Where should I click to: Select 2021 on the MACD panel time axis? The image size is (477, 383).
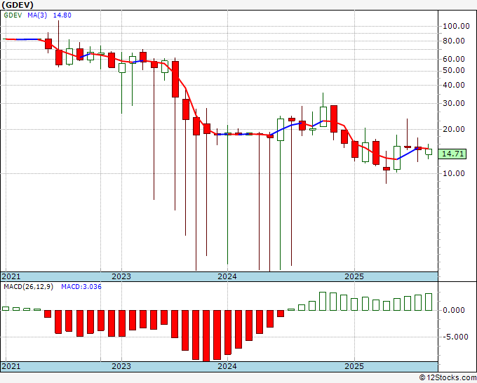coord(11,366)
